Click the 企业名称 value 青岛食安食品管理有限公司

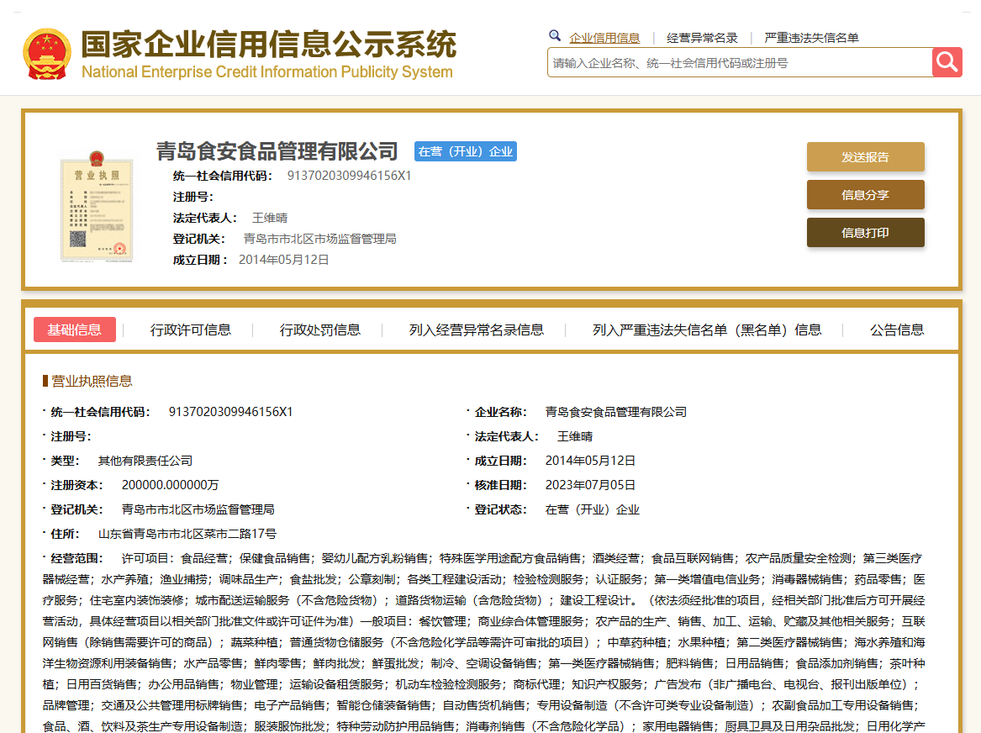click(615, 412)
